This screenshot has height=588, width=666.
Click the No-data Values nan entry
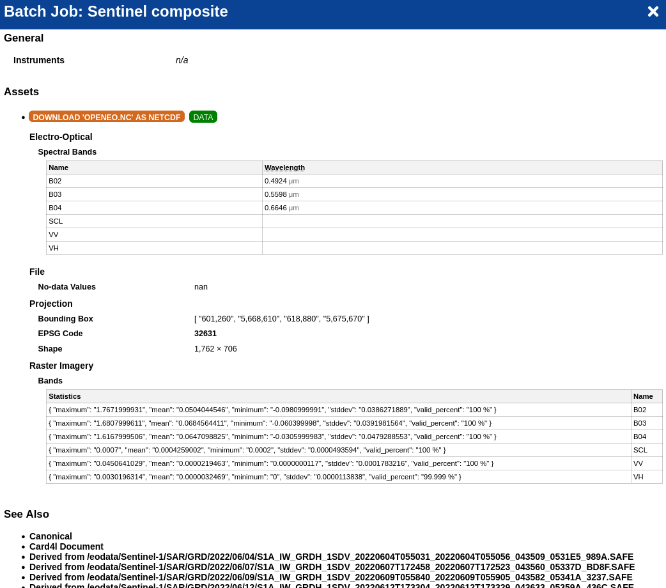click(x=201, y=287)
